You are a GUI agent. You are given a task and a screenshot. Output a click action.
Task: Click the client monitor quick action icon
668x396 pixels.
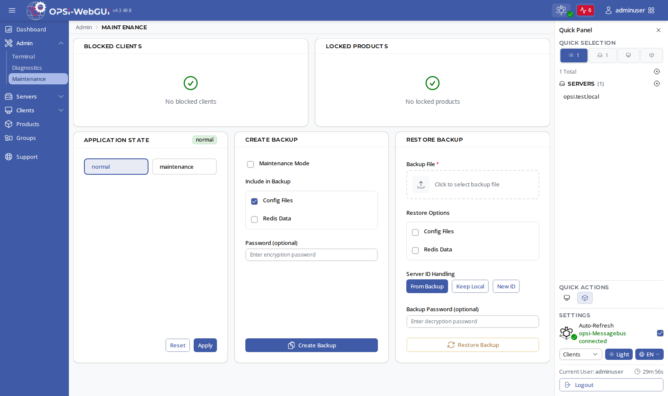pyautogui.click(x=567, y=298)
